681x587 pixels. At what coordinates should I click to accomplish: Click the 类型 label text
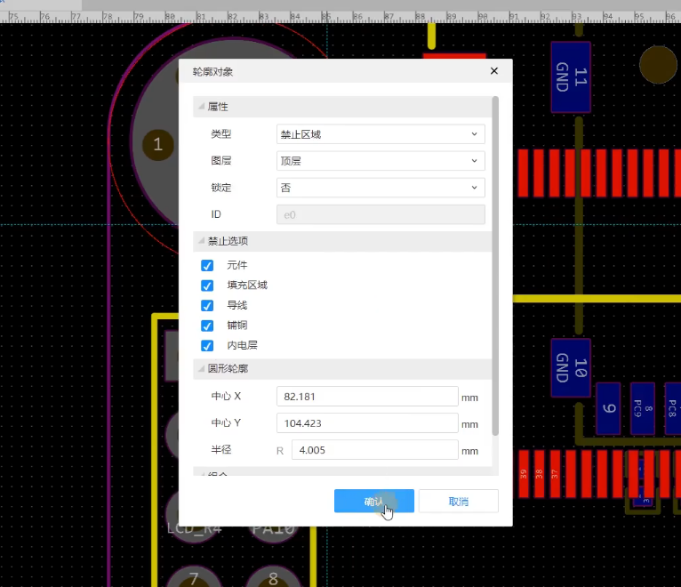point(221,134)
